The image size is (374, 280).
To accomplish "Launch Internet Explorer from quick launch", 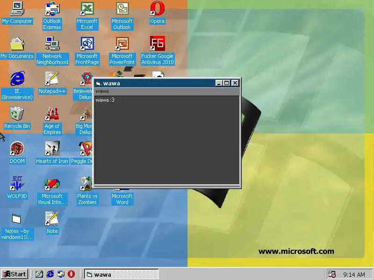I will click(50, 274).
